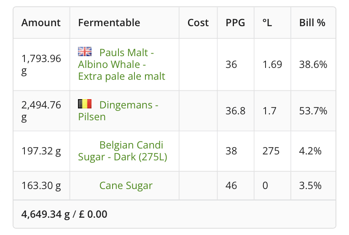349x235 pixels.
Task: Click the PPG column header
Action: click(x=235, y=23)
